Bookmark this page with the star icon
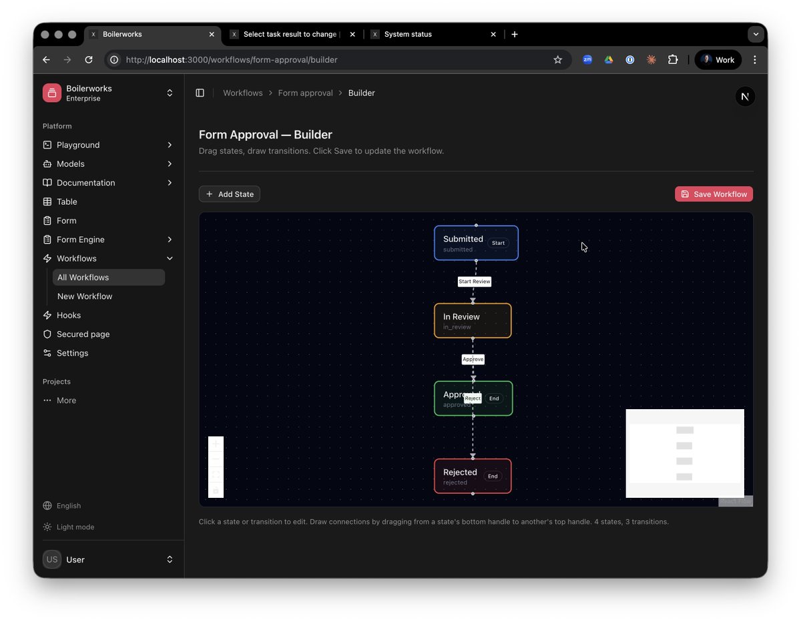This screenshot has width=801, height=622. click(558, 59)
